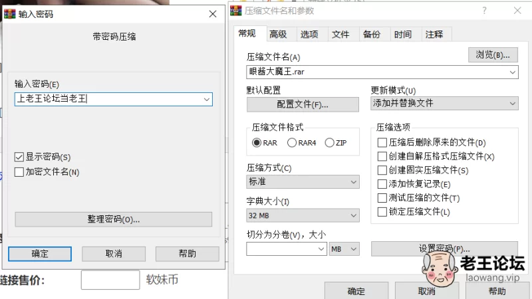Enable 加密文件名(N) checkbox
The height and width of the screenshot is (299, 532).
coord(19,172)
